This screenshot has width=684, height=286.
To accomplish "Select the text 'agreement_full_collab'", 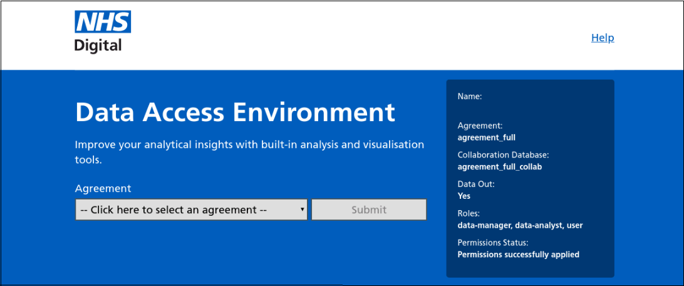I will point(499,167).
